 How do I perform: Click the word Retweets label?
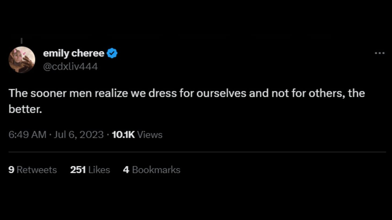[x=36, y=170]
